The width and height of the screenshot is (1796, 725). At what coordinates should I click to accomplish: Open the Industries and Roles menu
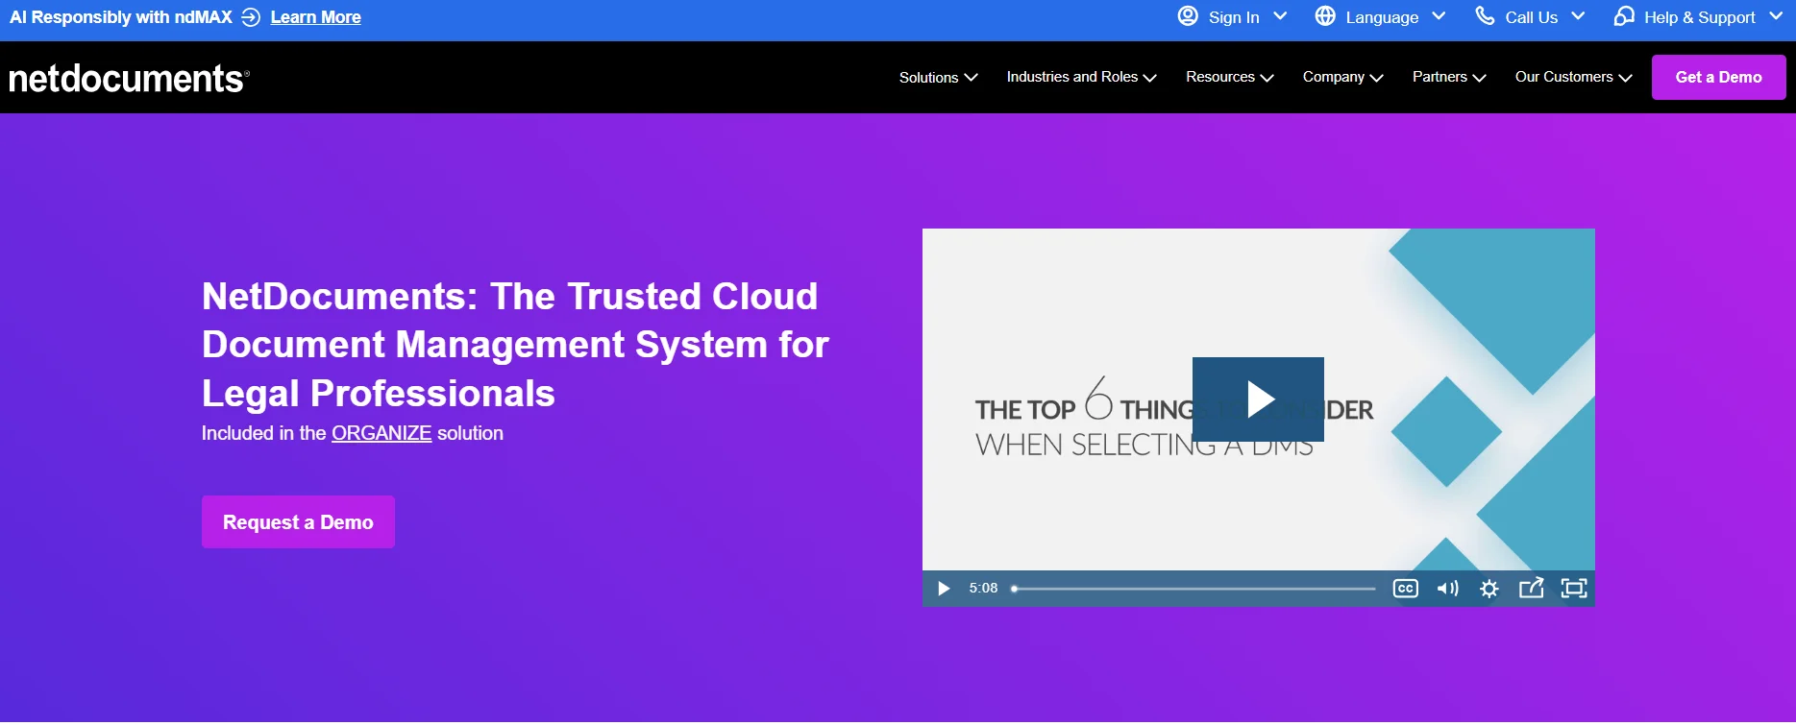point(1081,77)
